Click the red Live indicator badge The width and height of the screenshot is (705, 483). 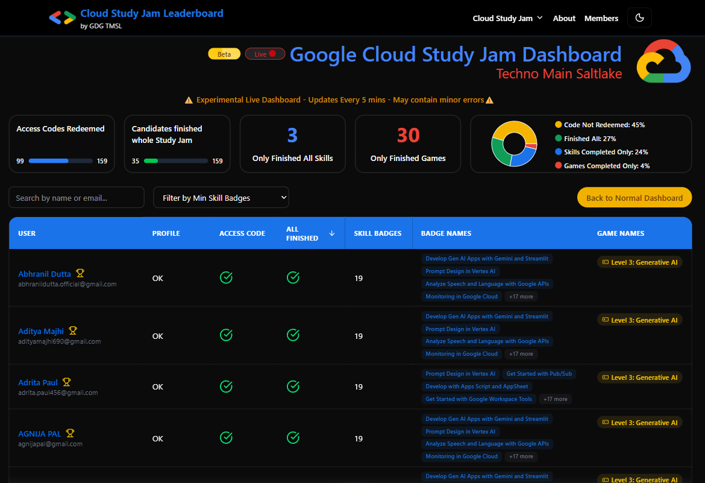pyautogui.click(x=265, y=54)
